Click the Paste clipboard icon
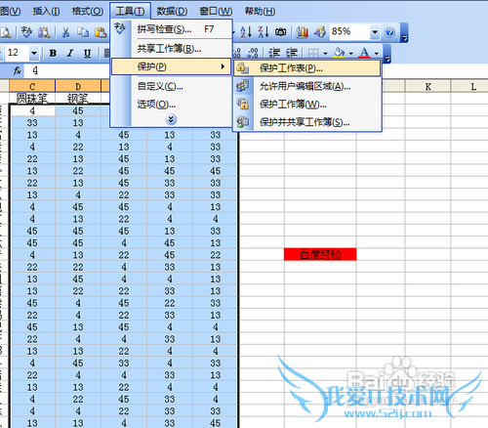This screenshot has height=428, width=488. (x=101, y=32)
